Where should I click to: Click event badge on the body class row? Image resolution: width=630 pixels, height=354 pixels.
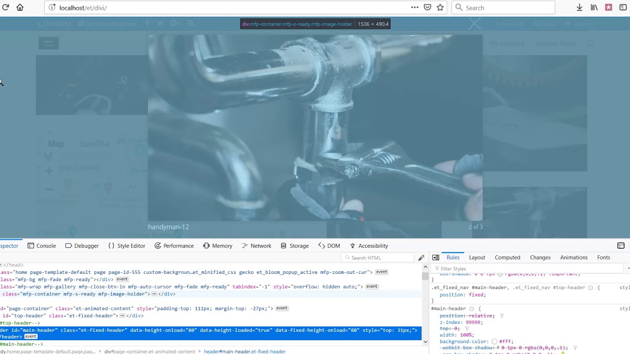coord(381,272)
